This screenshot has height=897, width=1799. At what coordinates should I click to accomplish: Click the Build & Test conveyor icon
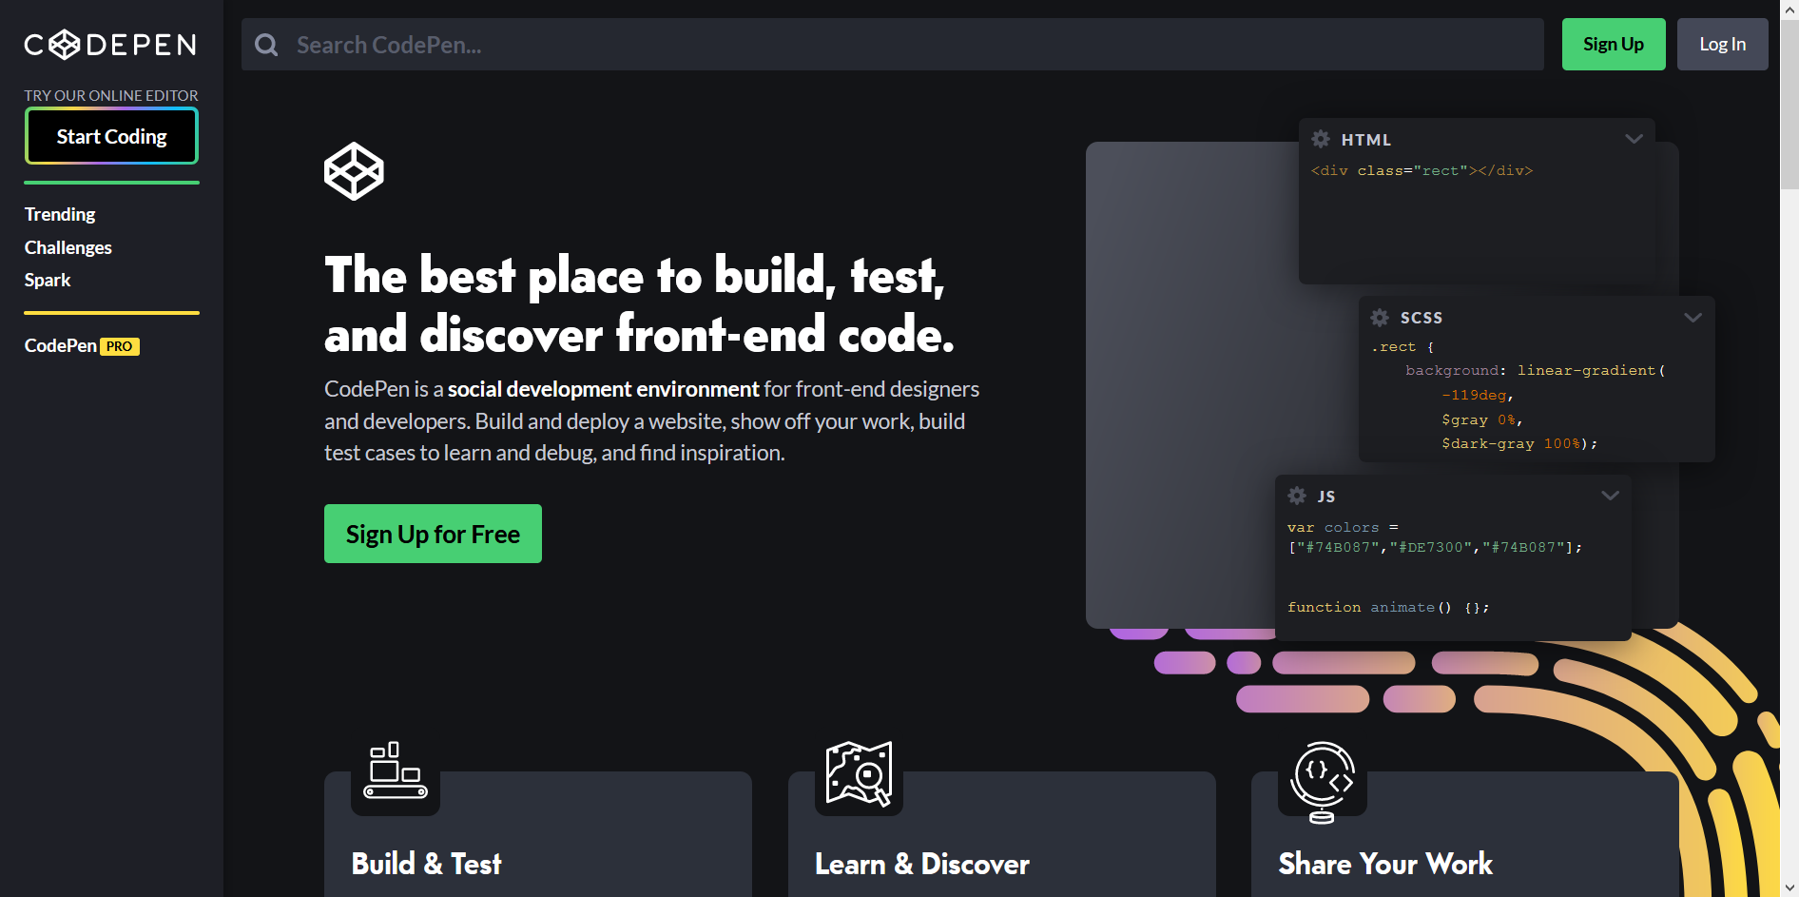pyautogui.click(x=395, y=773)
